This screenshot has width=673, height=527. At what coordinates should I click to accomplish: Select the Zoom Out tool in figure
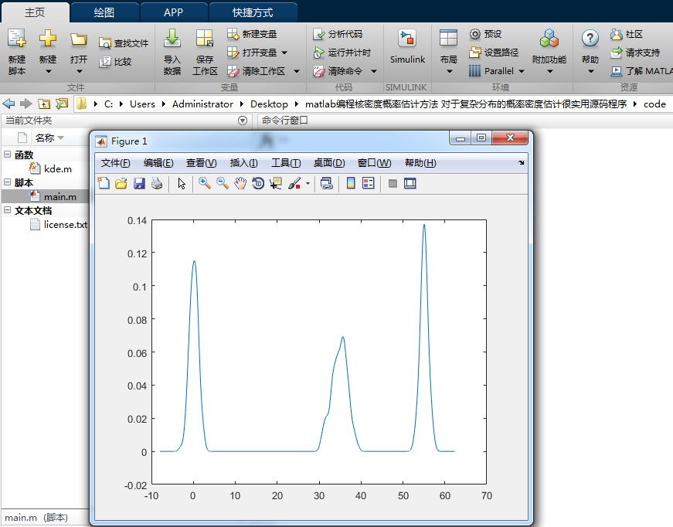223,184
